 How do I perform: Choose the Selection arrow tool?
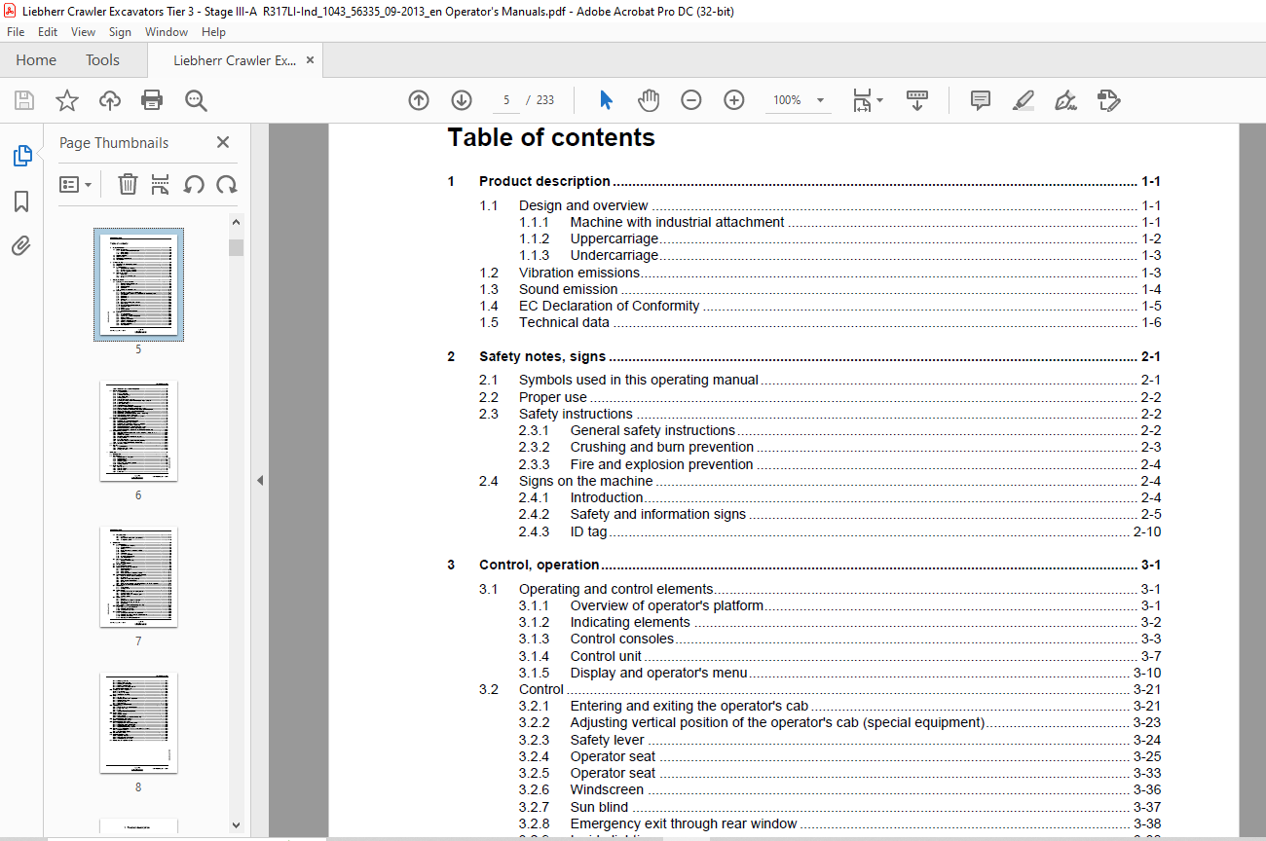coord(606,100)
